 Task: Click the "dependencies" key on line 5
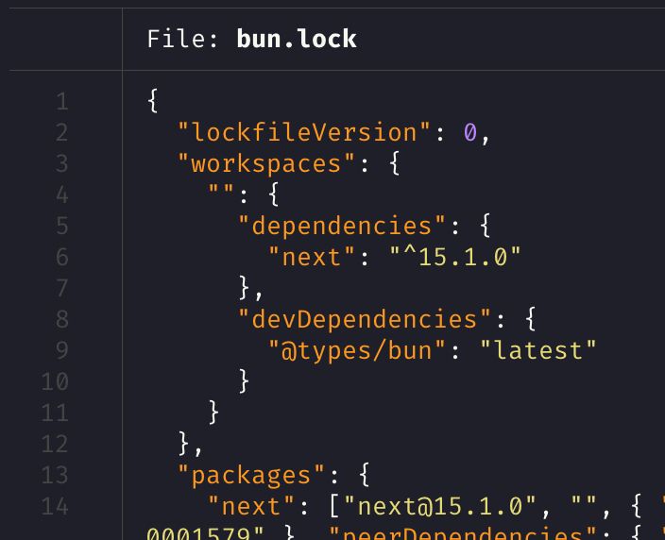tap(342, 226)
